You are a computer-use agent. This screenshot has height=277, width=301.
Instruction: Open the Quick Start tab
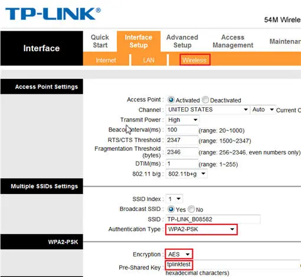pyautogui.click(x=100, y=41)
